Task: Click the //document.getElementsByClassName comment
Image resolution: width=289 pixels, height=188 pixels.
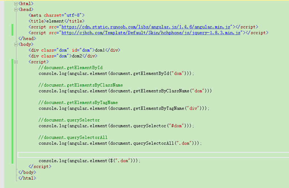Action: coord(81,85)
